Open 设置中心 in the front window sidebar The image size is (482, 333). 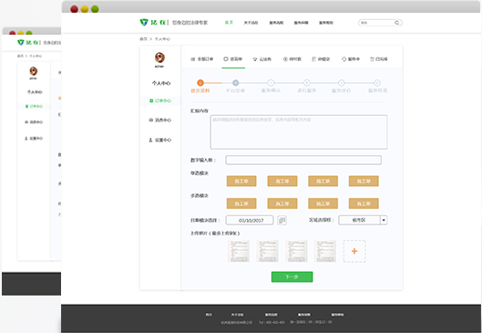coord(160,140)
